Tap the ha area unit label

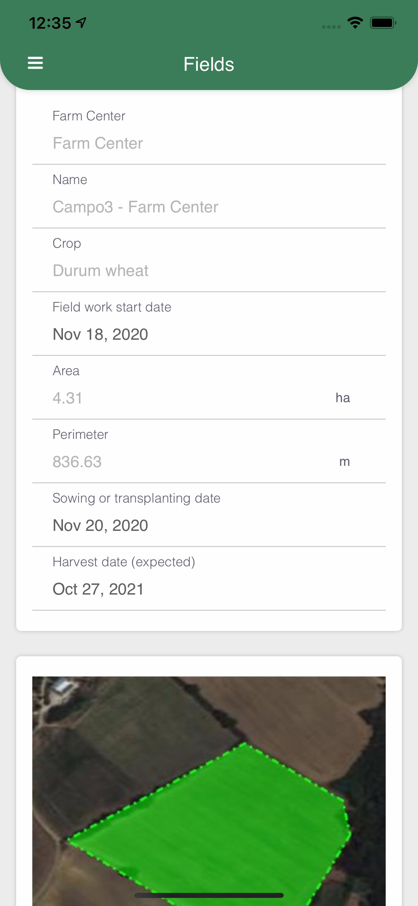(343, 398)
